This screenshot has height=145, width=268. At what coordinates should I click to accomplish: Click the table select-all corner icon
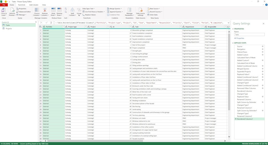[x=40, y=27]
